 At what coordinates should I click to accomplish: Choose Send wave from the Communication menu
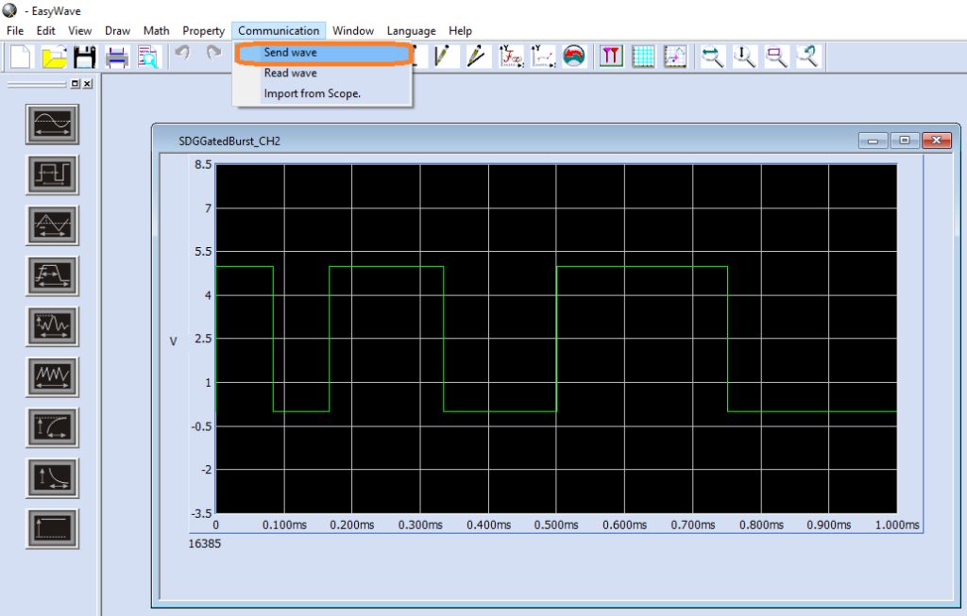tap(291, 53)
